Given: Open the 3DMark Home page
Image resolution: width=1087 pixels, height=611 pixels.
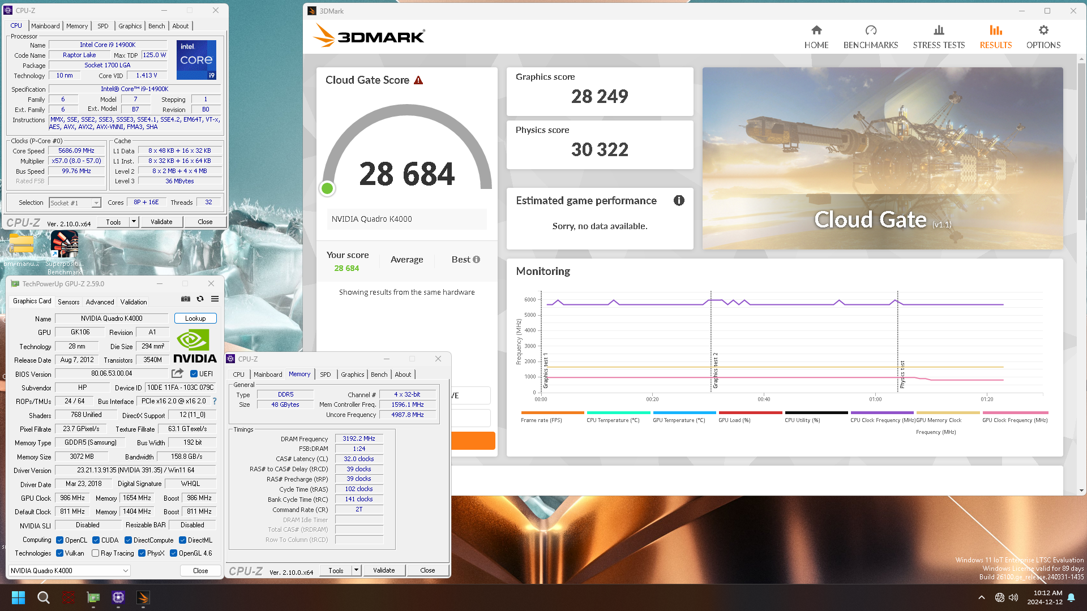Looking at the screenshot, I should click(x=816, y=37).
